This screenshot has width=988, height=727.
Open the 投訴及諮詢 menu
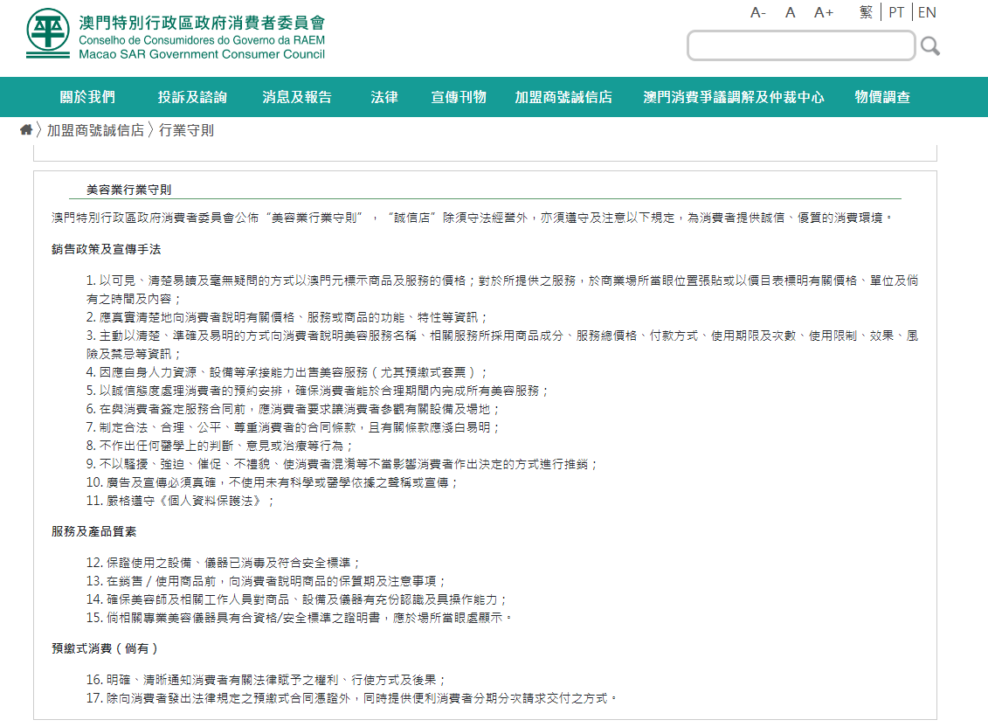pos(192,97)
